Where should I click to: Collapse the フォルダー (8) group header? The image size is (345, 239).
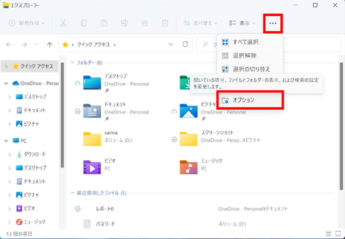coord(74,63)
